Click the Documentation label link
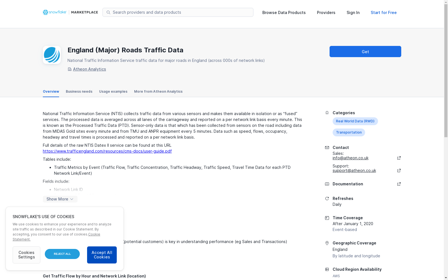The height and width of the screenshot is (280, 448). [x=348, y=184]
